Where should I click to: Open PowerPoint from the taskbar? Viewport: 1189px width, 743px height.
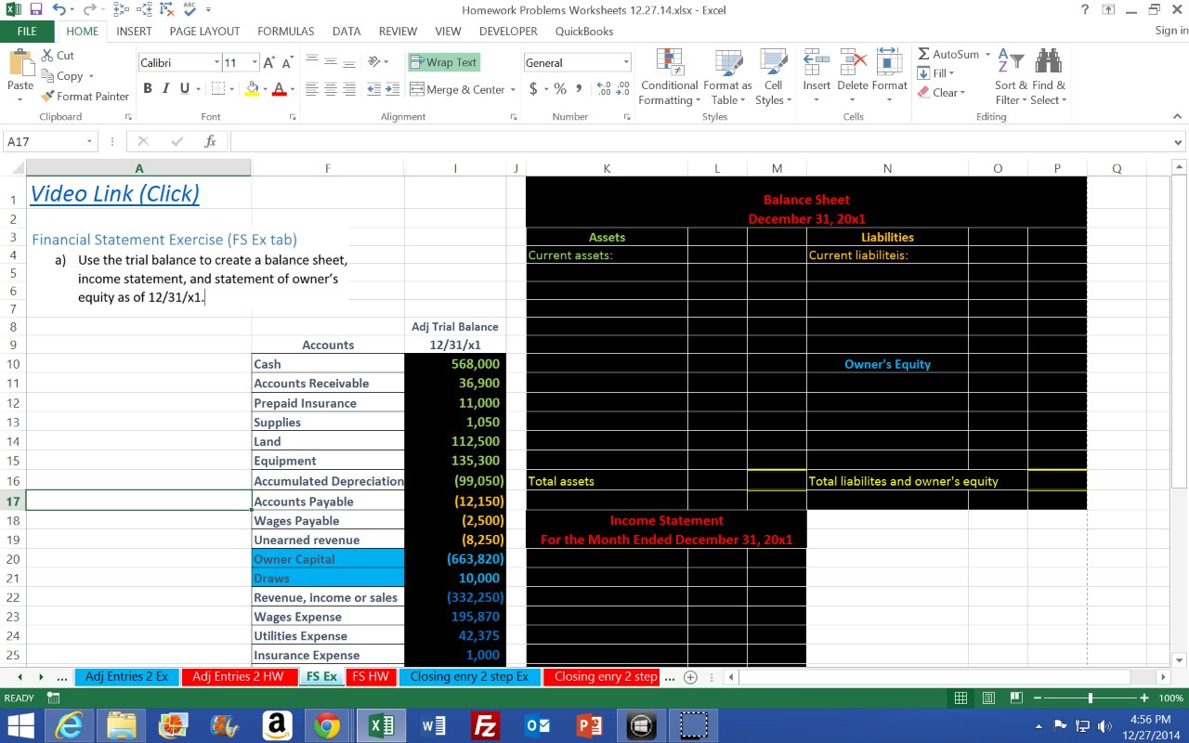point(590,725)
